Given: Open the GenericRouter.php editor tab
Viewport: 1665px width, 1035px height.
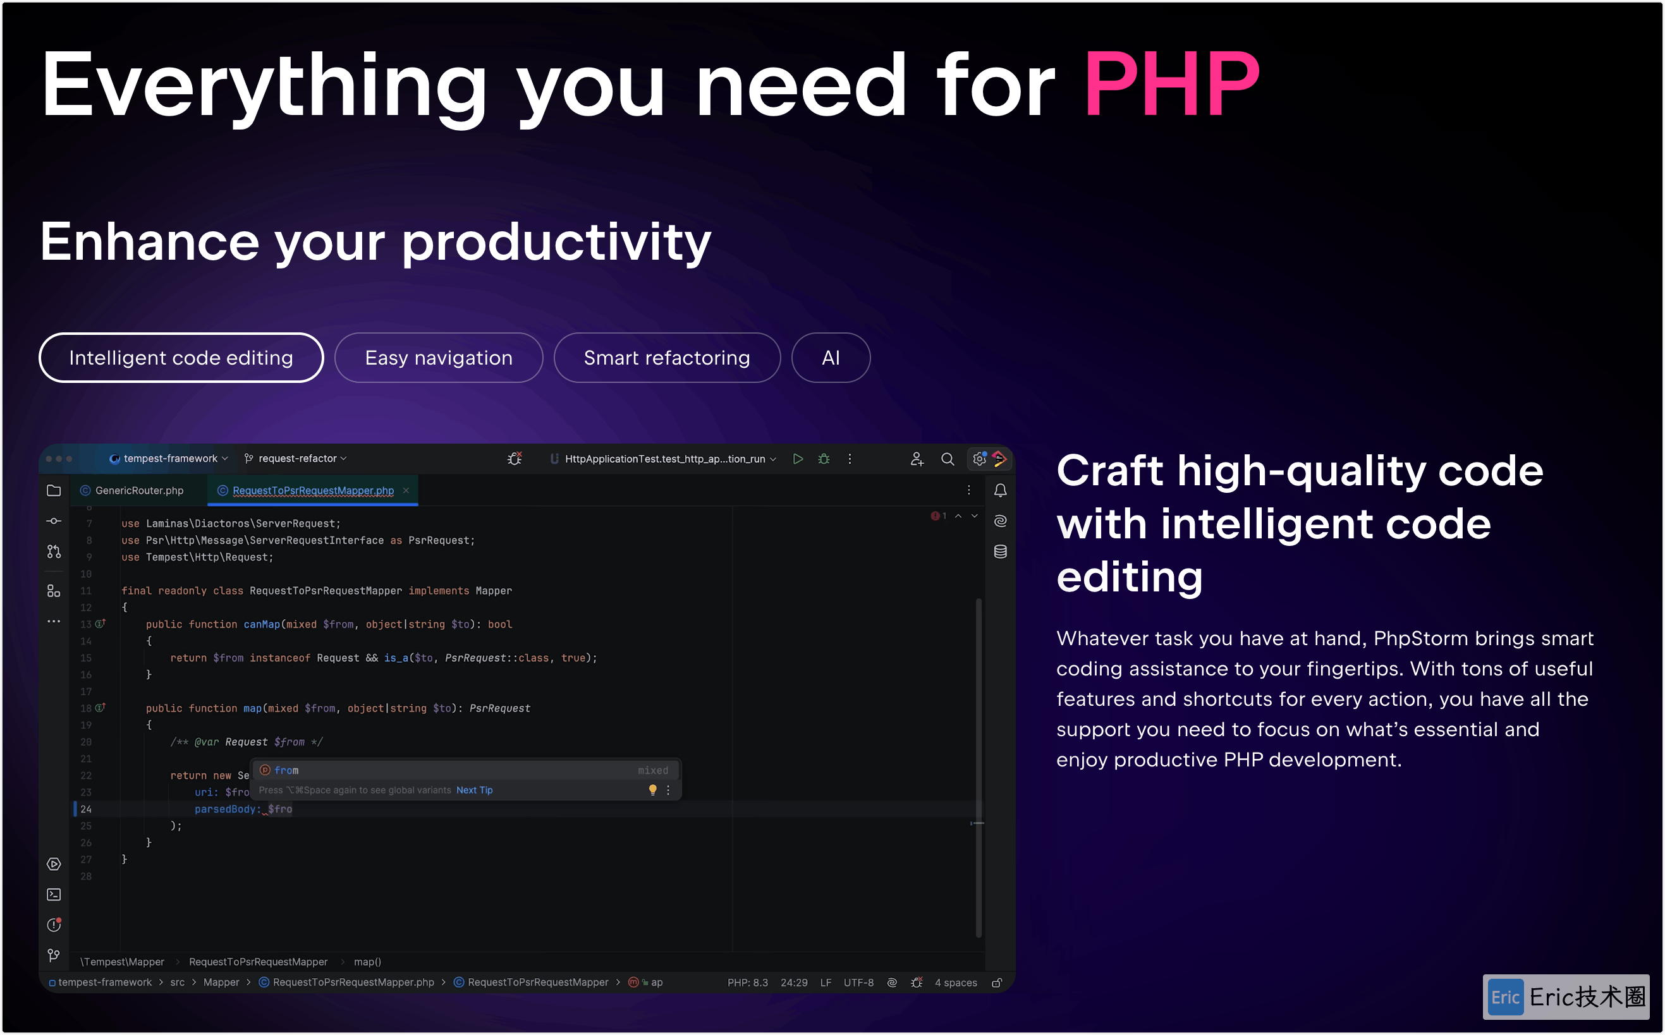Looking at the screenshot, I should (132, 490).
